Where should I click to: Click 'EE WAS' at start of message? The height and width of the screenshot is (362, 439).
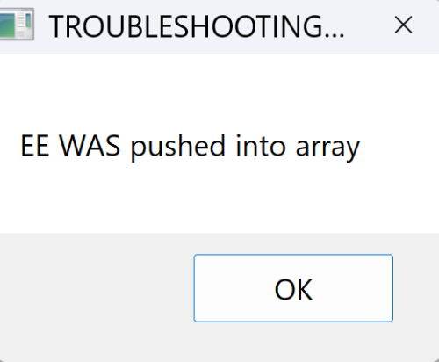coord(70,145)
